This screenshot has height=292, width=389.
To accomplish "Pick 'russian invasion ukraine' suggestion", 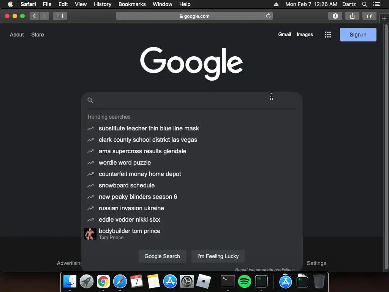I will (191, 208).
